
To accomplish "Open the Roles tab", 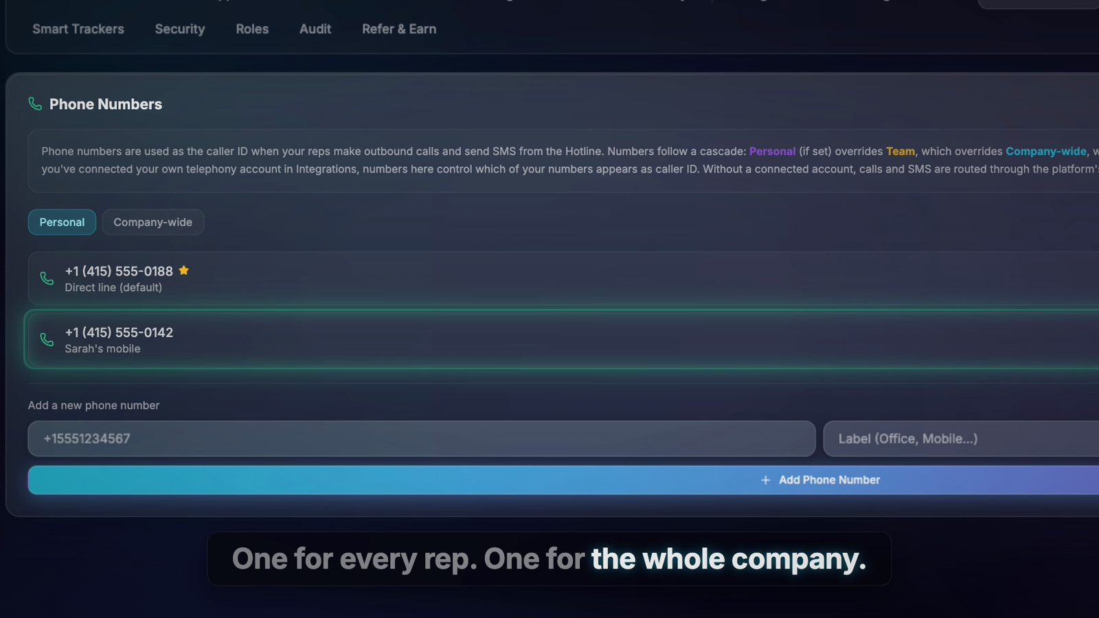I will click(x=252, y=29).
